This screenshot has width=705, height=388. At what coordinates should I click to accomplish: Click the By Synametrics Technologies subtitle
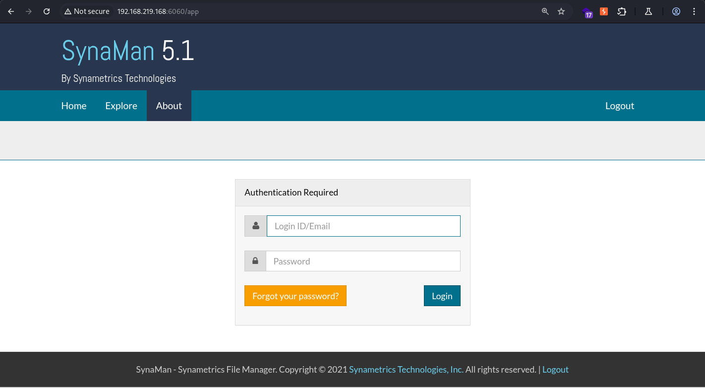(118, 78)
